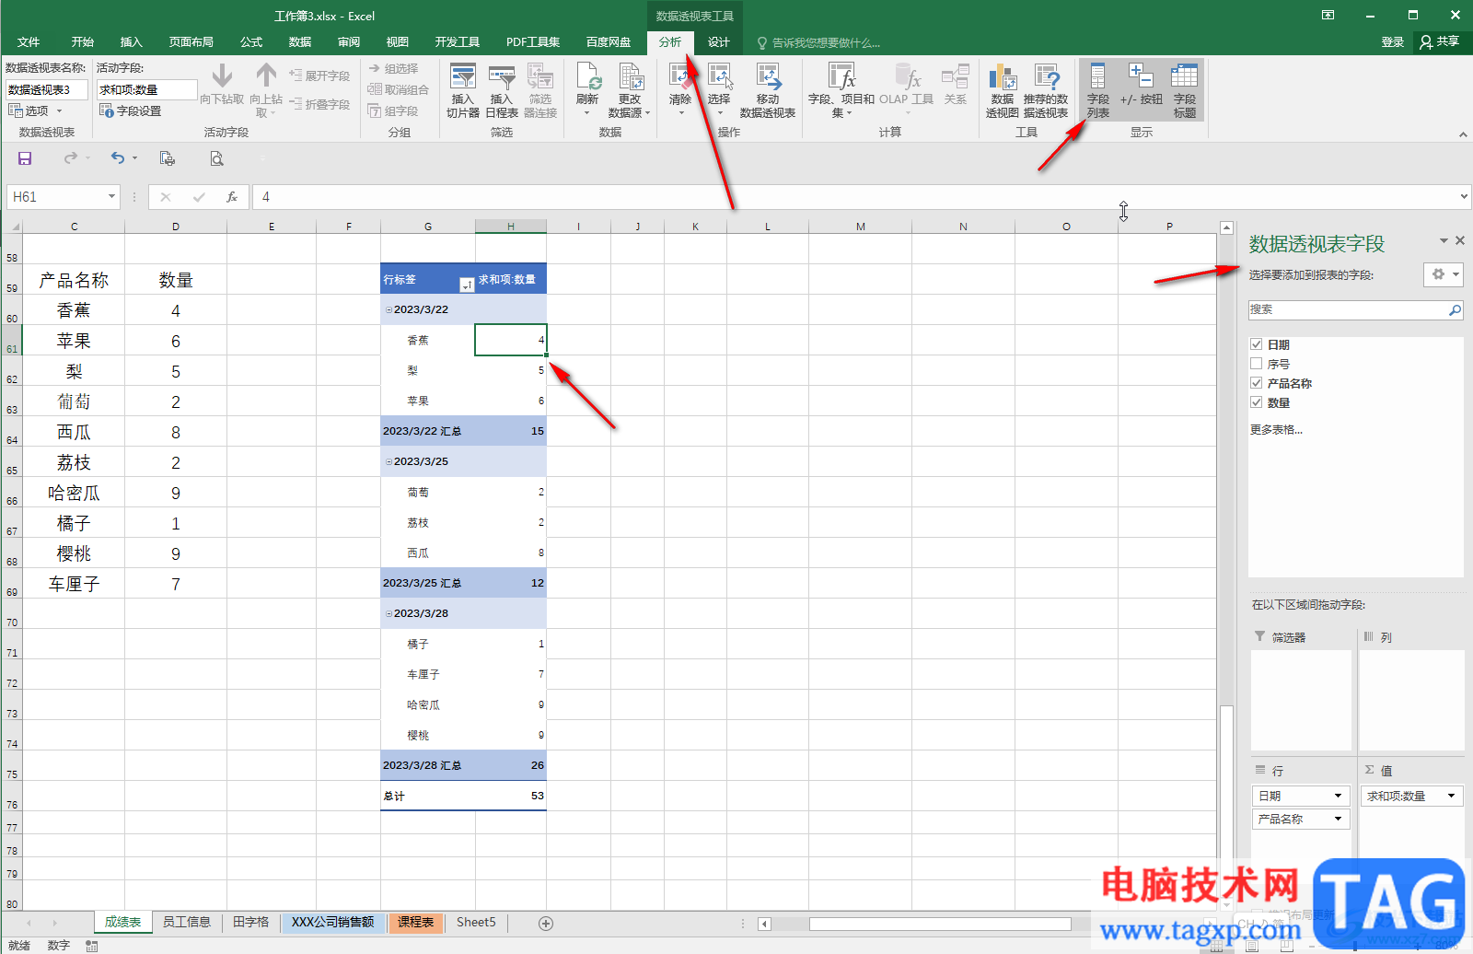
Task: Click the PivotChart icon
Action: tap(1003, 90)
